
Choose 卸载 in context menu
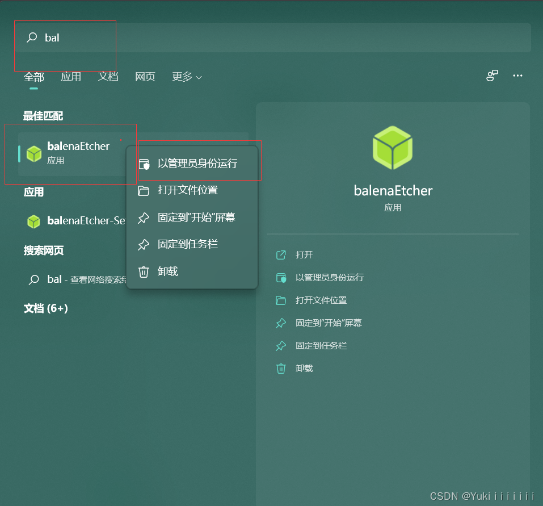(192, 271)
